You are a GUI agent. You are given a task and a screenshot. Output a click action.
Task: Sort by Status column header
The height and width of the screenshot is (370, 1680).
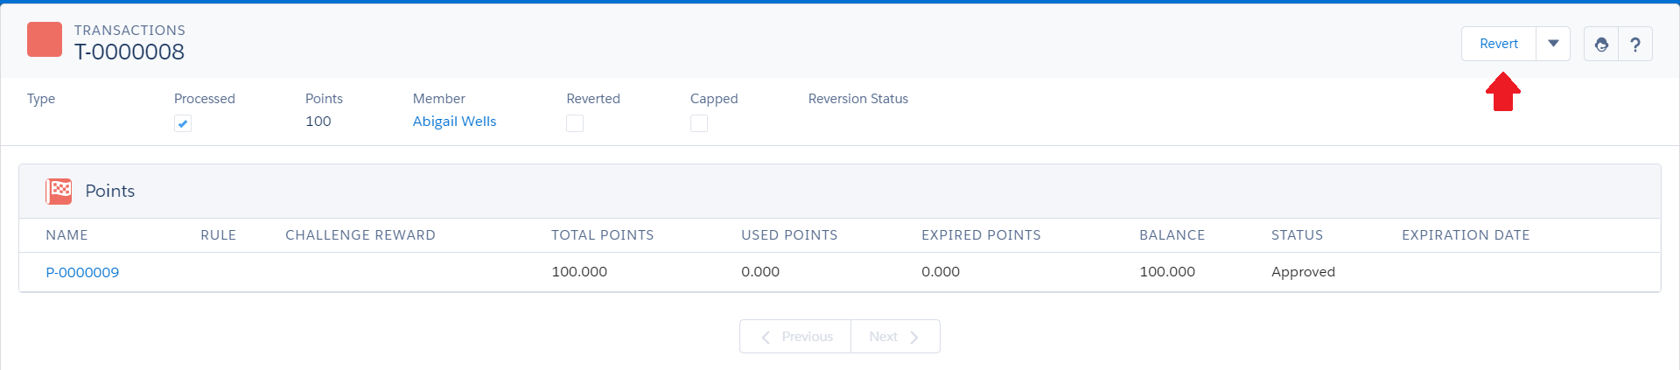pyautogui.click(x=1297, y=235)
